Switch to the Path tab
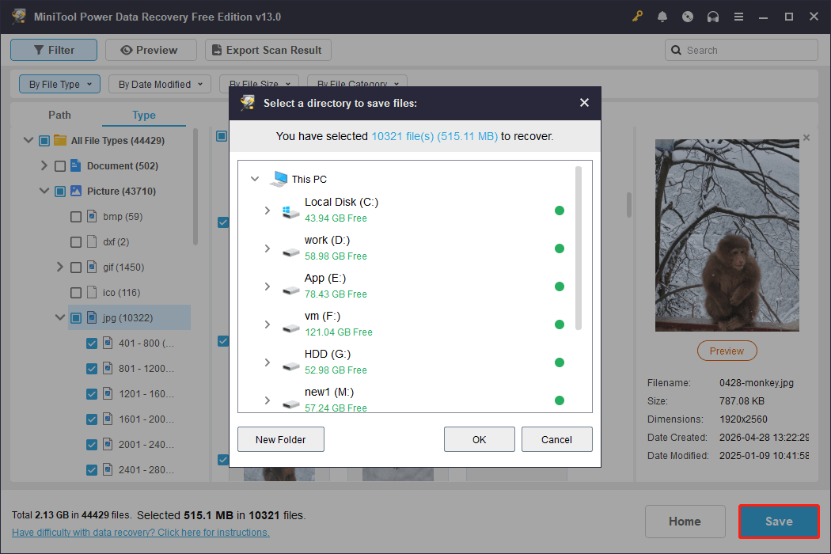Image resolution: width=831 pixels, height=554 pixels. click(x=59, y=115)
